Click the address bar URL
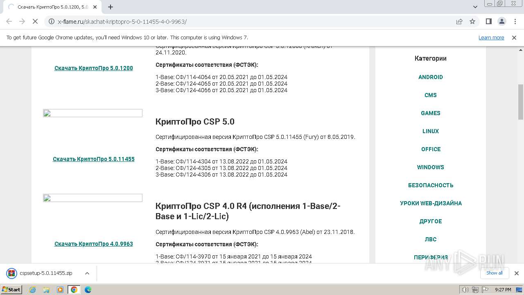Image resolution: width=524 pixels, height=295 pixels. click(x=122, y=21)
